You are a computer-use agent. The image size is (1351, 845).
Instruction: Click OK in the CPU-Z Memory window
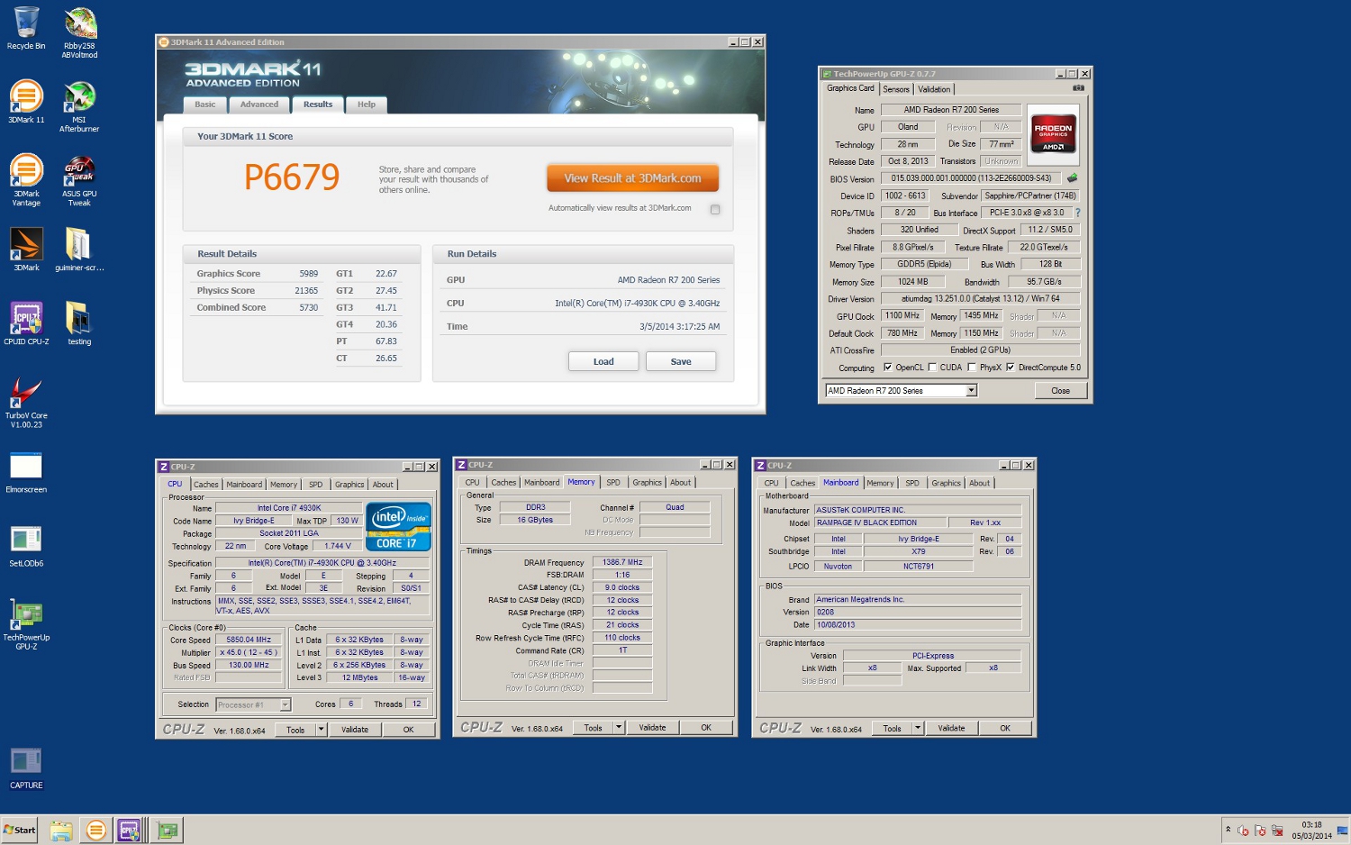(x=706, y=728)
